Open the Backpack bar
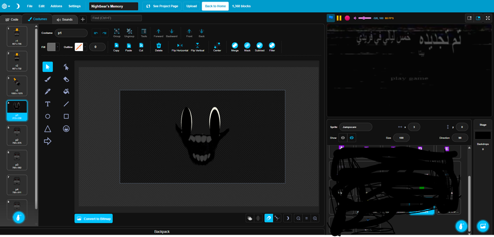The image size is (494, 237). click(x=162, y=232)
